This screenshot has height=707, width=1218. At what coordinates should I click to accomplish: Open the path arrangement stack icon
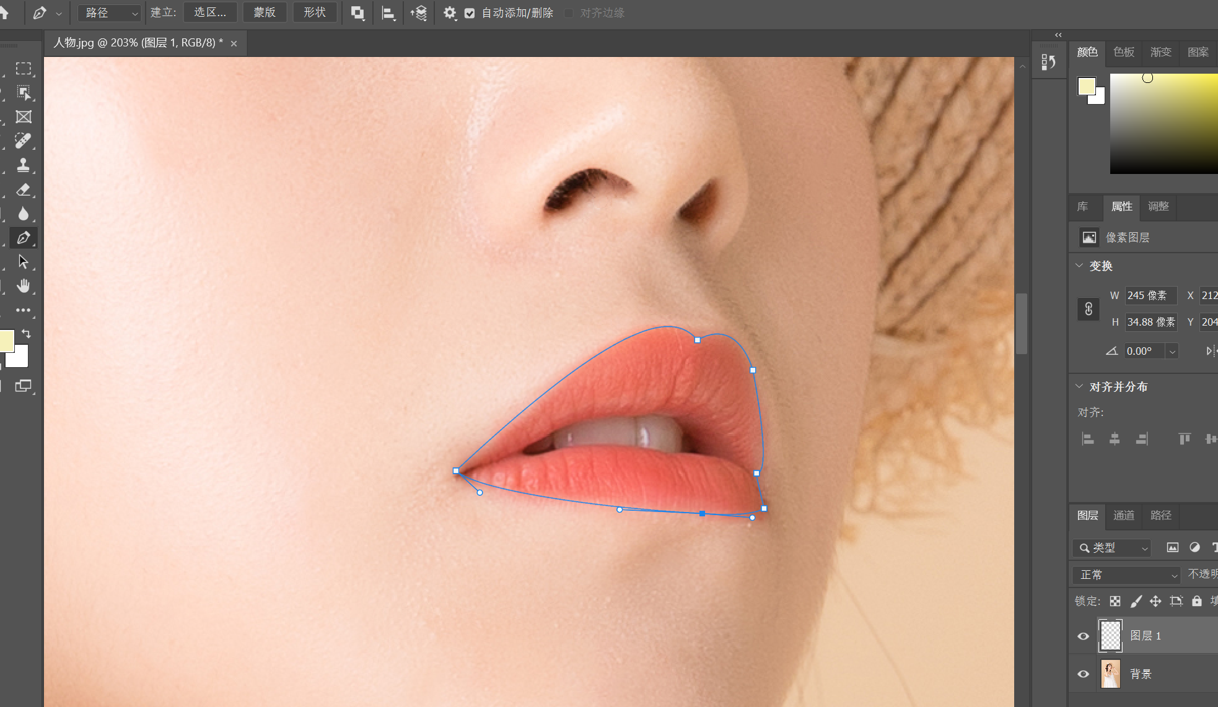tap(419, 13)
